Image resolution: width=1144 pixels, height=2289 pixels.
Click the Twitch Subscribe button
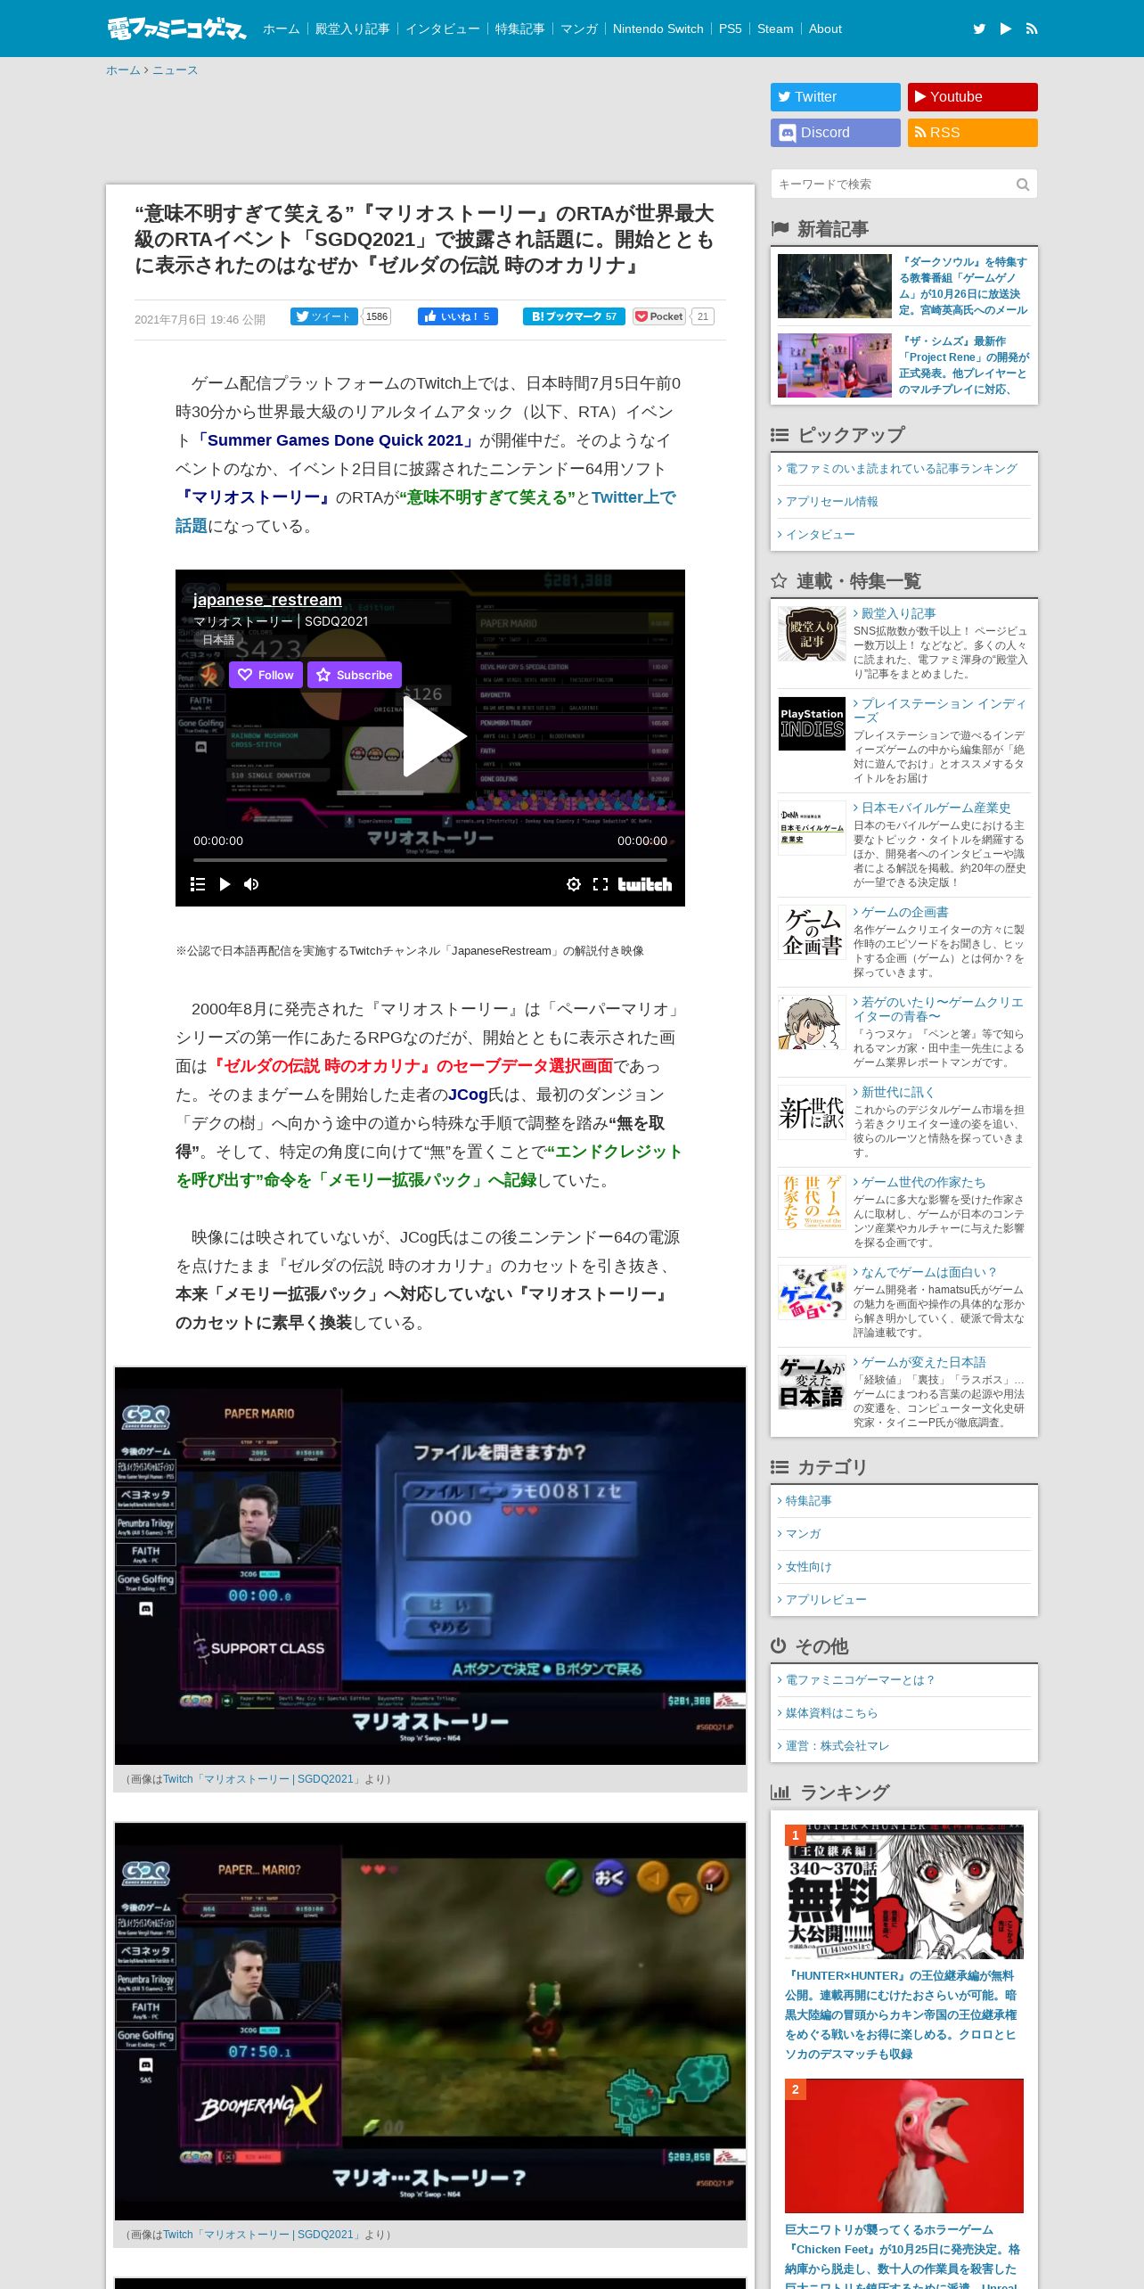coord(355,675)
